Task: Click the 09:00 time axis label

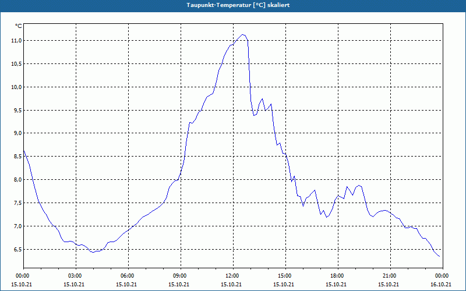Action: 181,276
